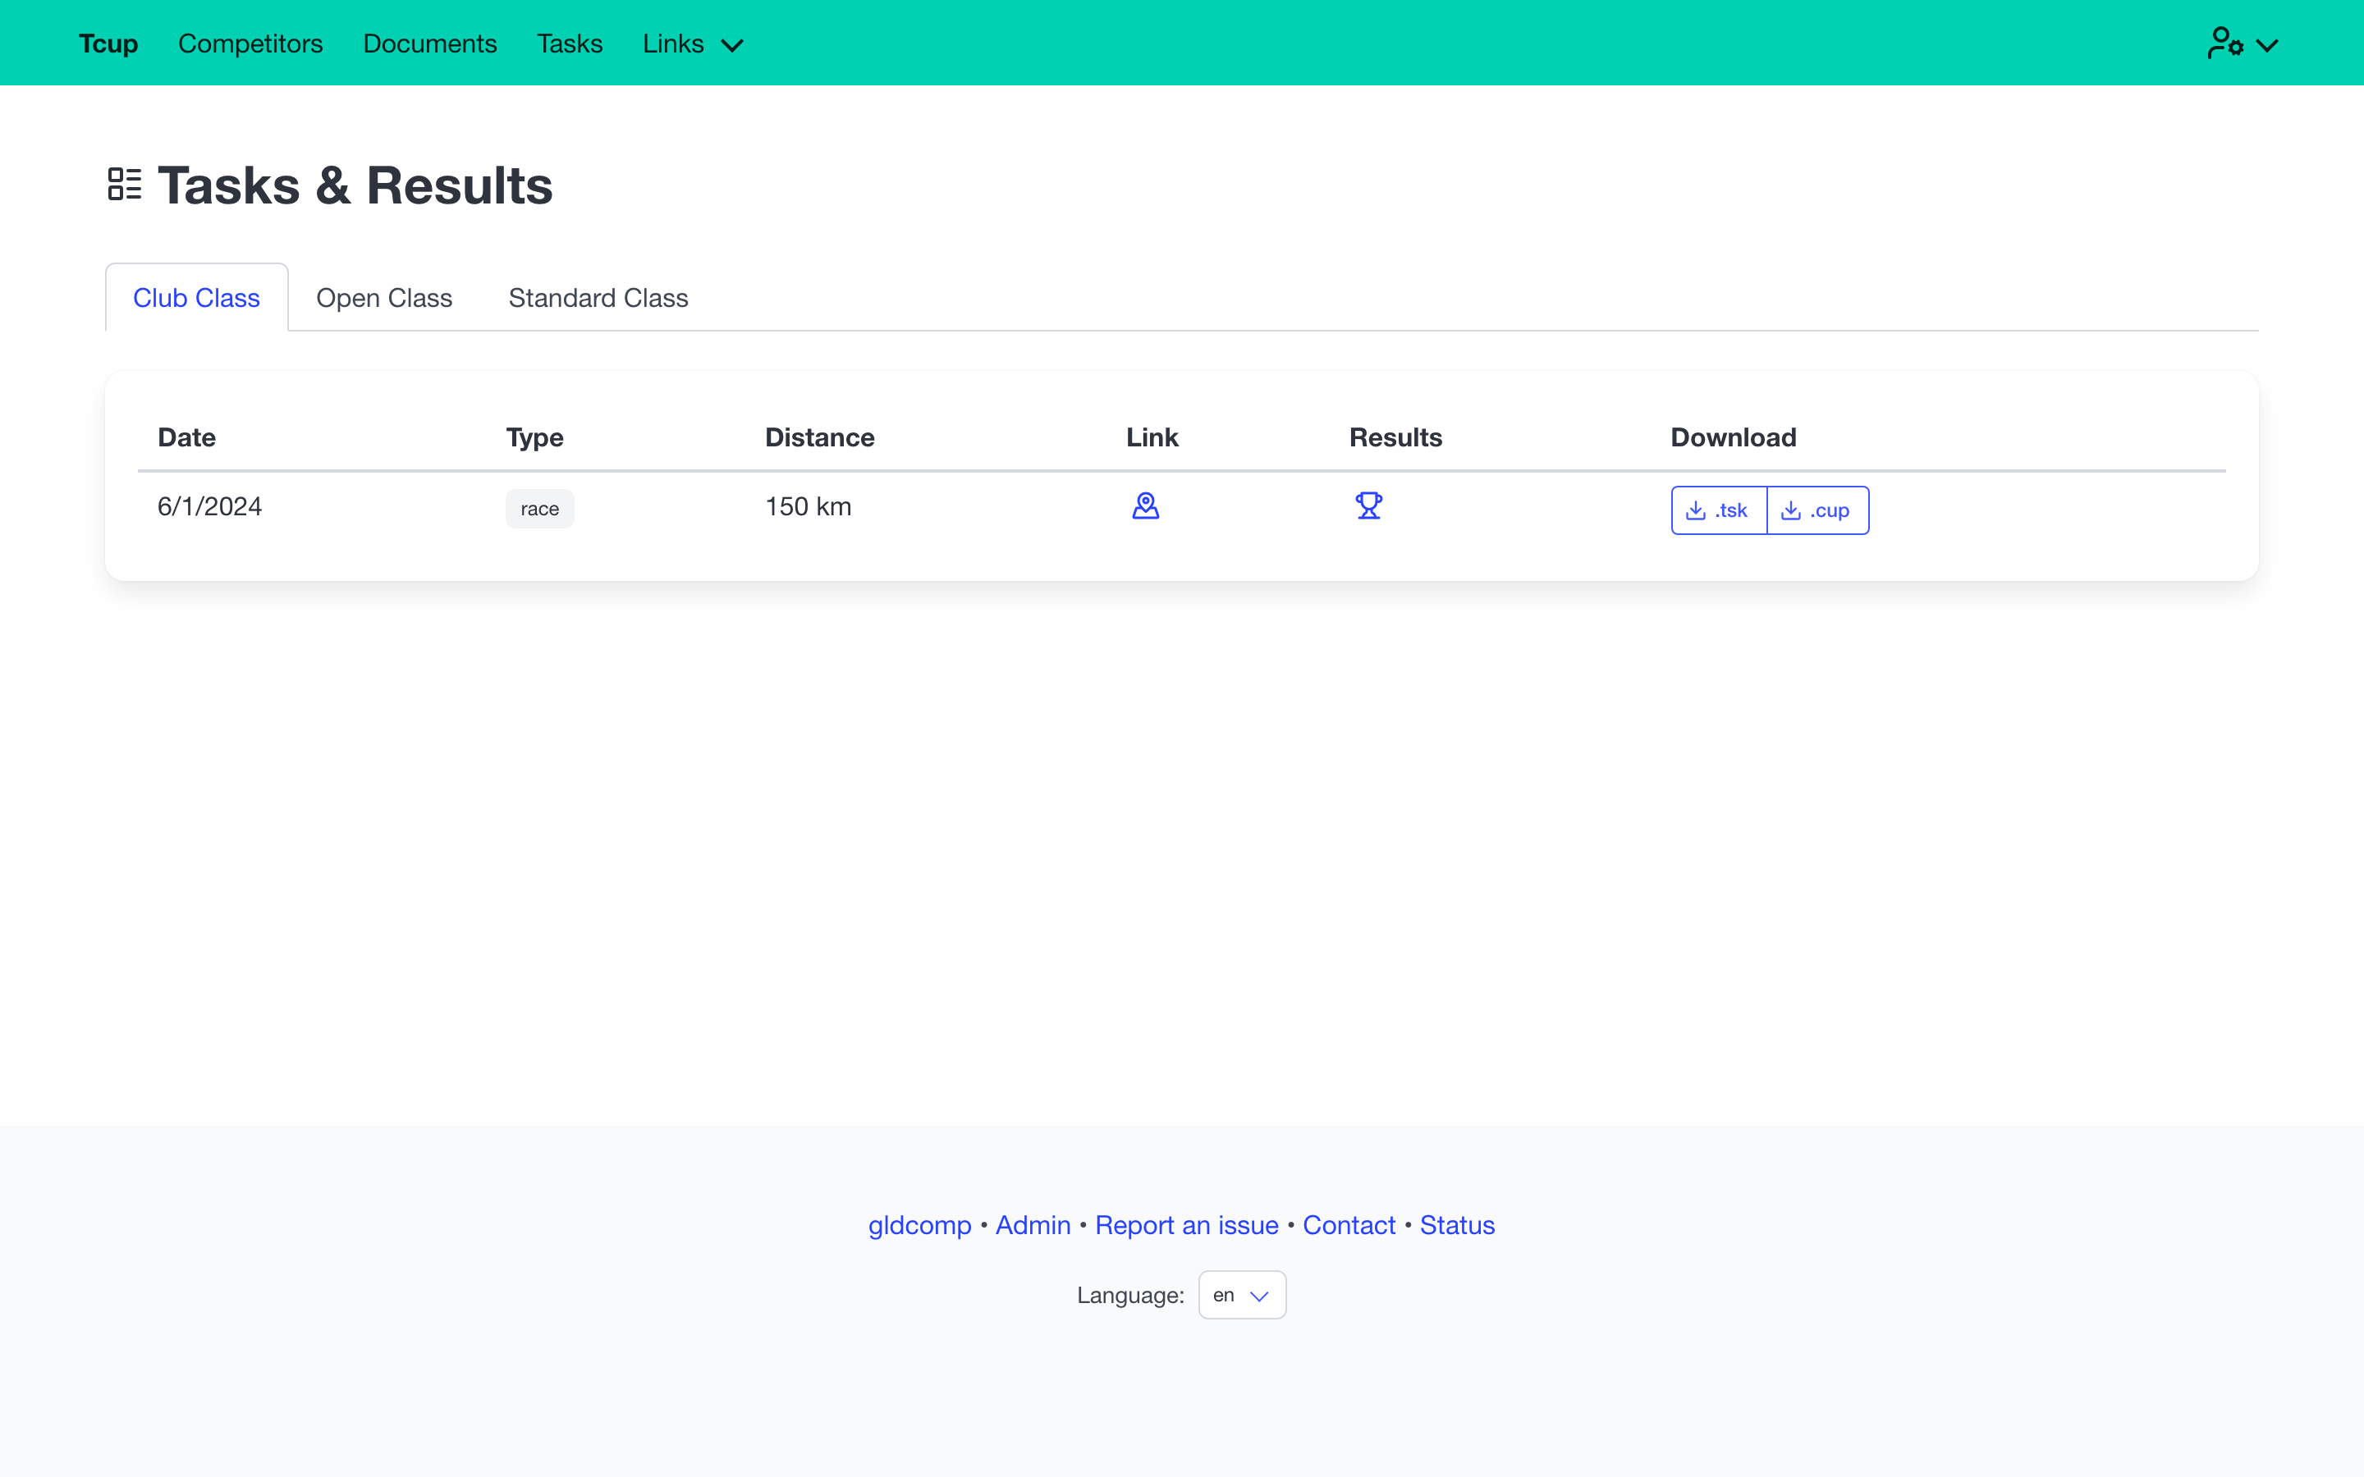This screenshot has height=1477, width=2364.
Task: Click the Date column header
Action: (186, 437)
